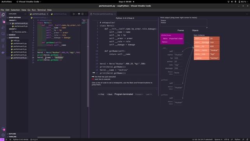This screenshot has height=141, width=250.
Task: Open the dropdown arrow beside the run button
Action: point(76,14)
